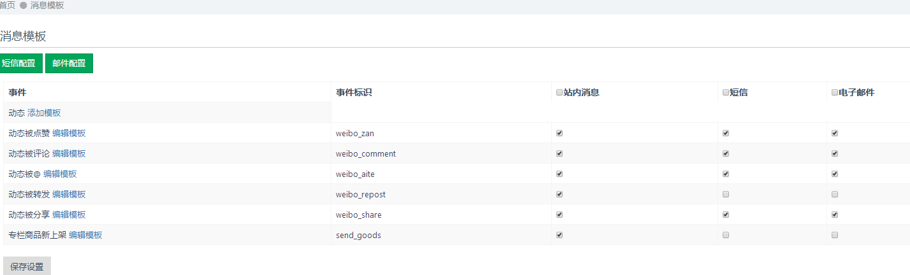This screenshot has width=910, height=275.
Task: Open the 邮件配置 settings button
Action: 69,64
